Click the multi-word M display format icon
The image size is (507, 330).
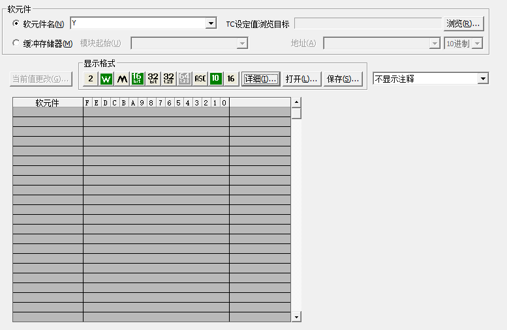121,79
